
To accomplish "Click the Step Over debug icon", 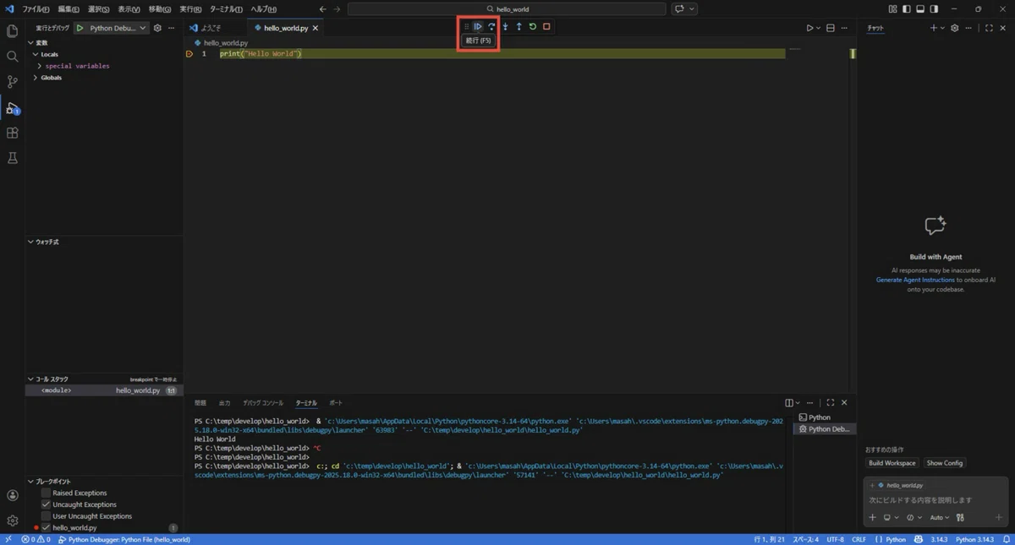I will (491, 27).
